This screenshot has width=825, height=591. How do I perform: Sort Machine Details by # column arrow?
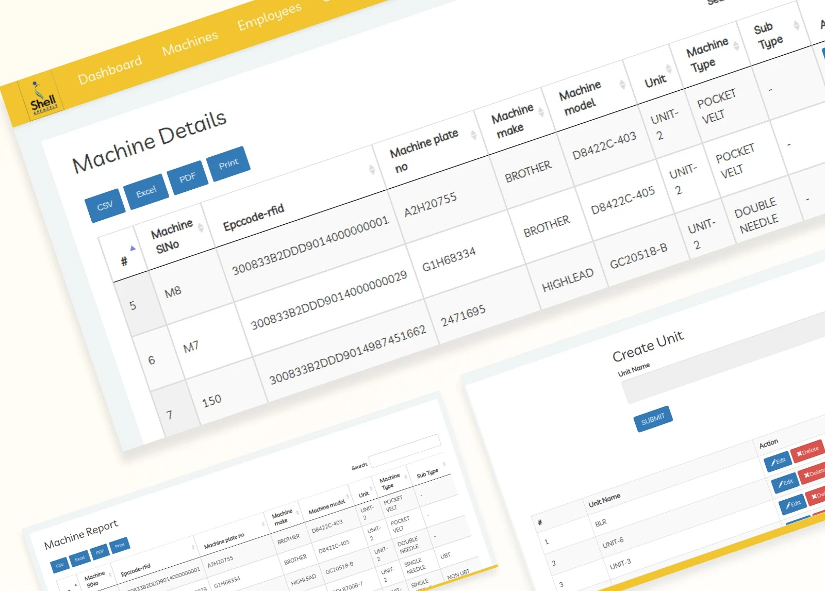(133, 249)
